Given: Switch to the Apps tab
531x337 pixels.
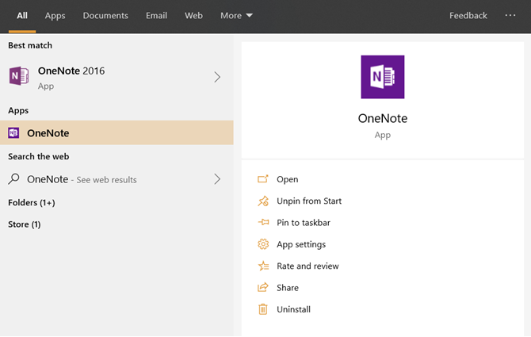Looking at the screenshot, I should point(55,16).
